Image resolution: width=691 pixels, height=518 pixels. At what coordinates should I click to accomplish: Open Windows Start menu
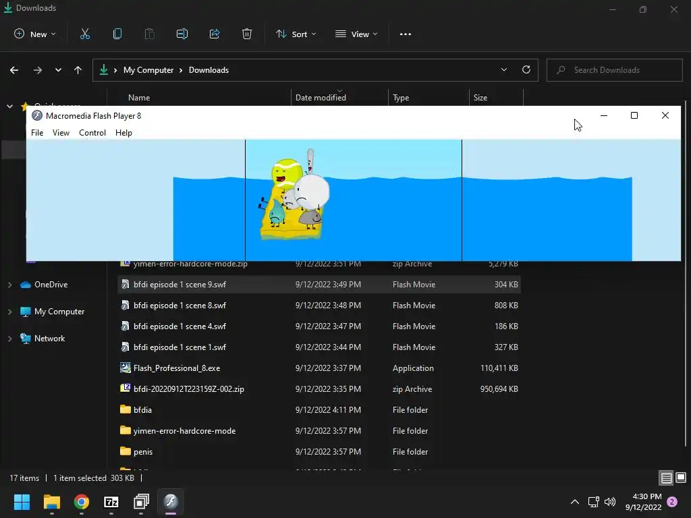click(22, 501)
